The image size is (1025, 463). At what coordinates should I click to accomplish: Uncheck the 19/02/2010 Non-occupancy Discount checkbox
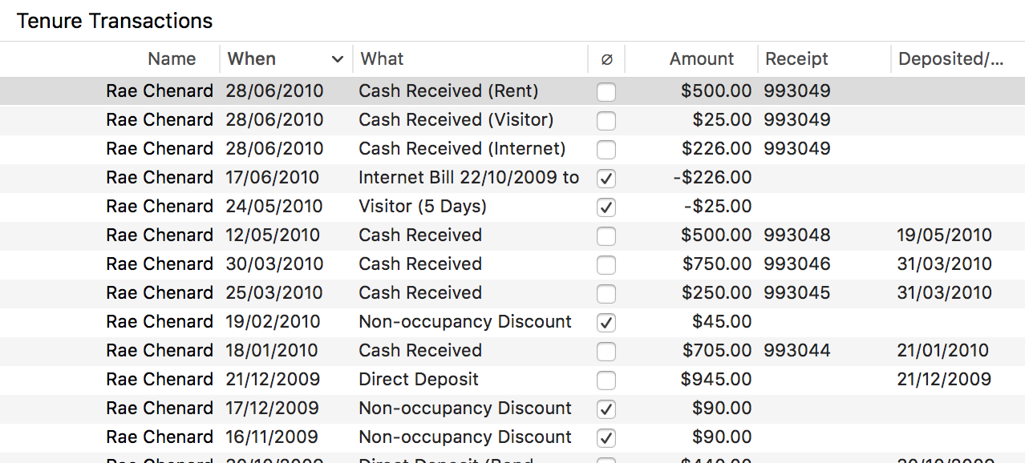(x=606, y=323)
